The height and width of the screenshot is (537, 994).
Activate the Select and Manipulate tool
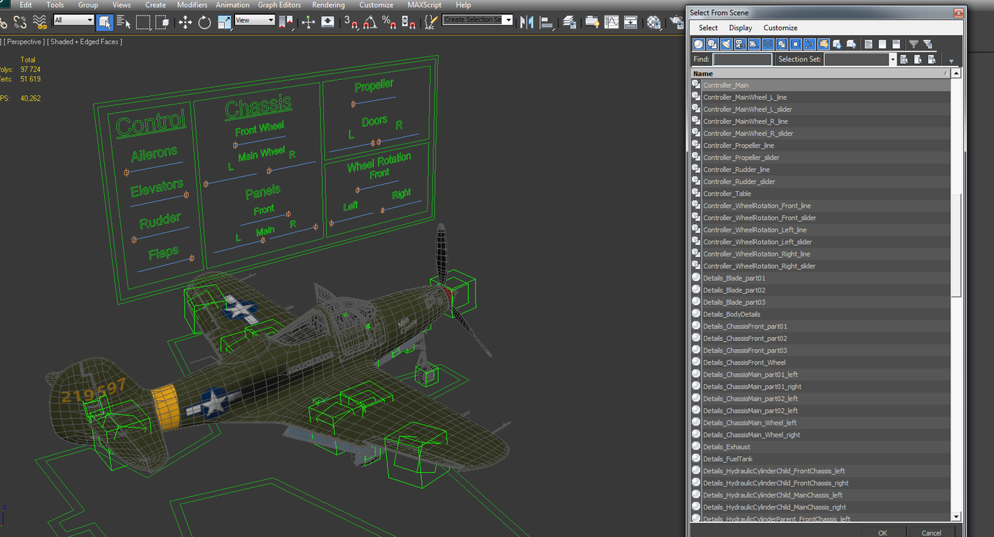pyautogui.click(x=308, y=21)
